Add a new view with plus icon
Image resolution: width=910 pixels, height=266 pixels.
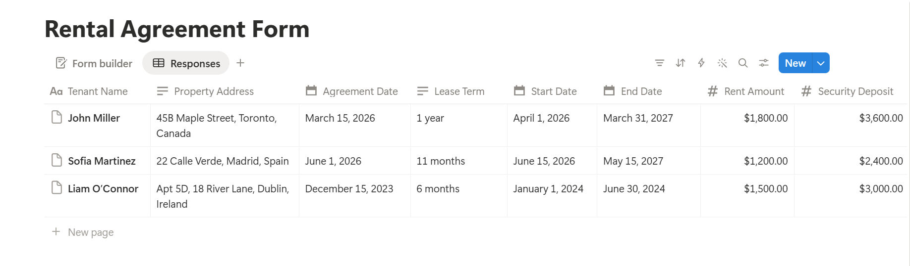click(240, 63)
